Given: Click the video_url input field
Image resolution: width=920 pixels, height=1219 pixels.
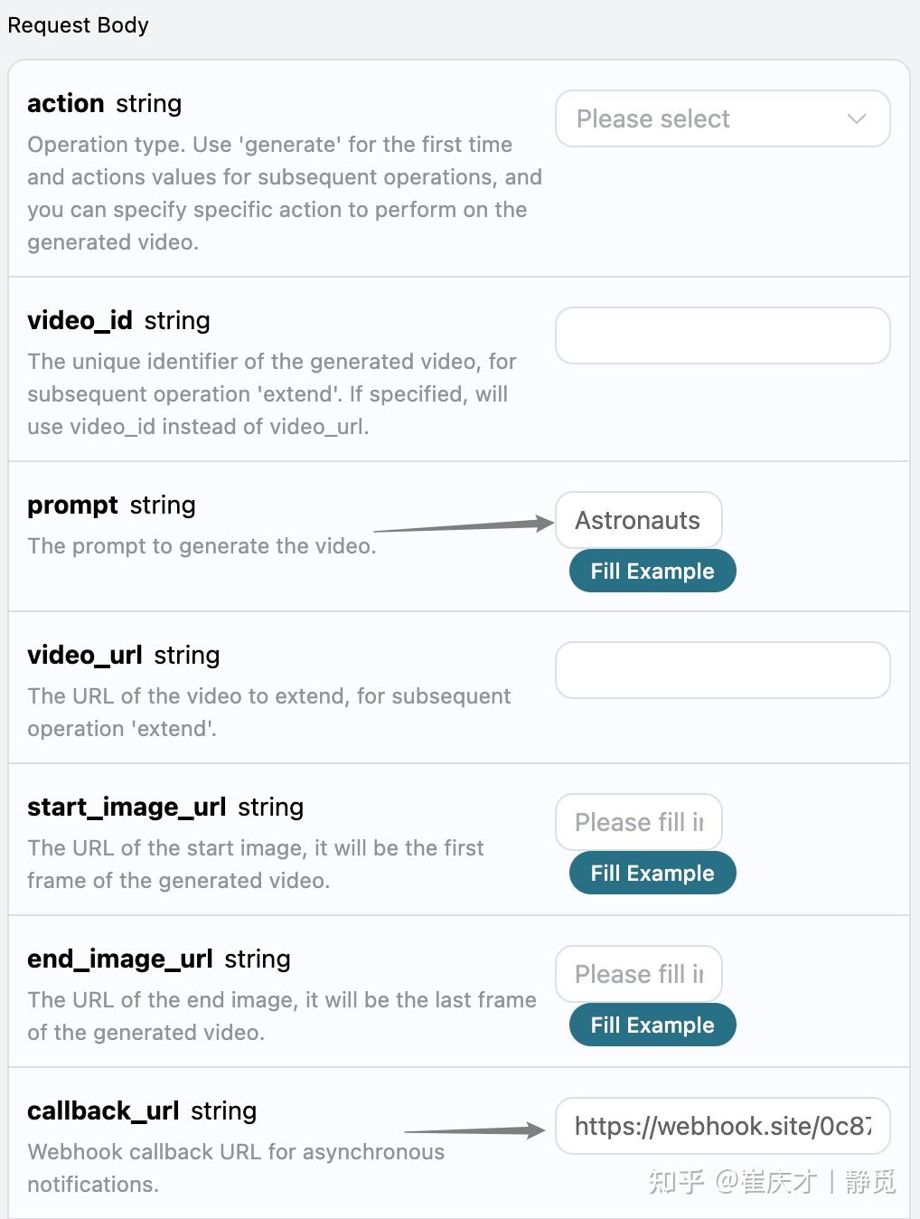Looking at the screenshot, I should coord(721,669).
